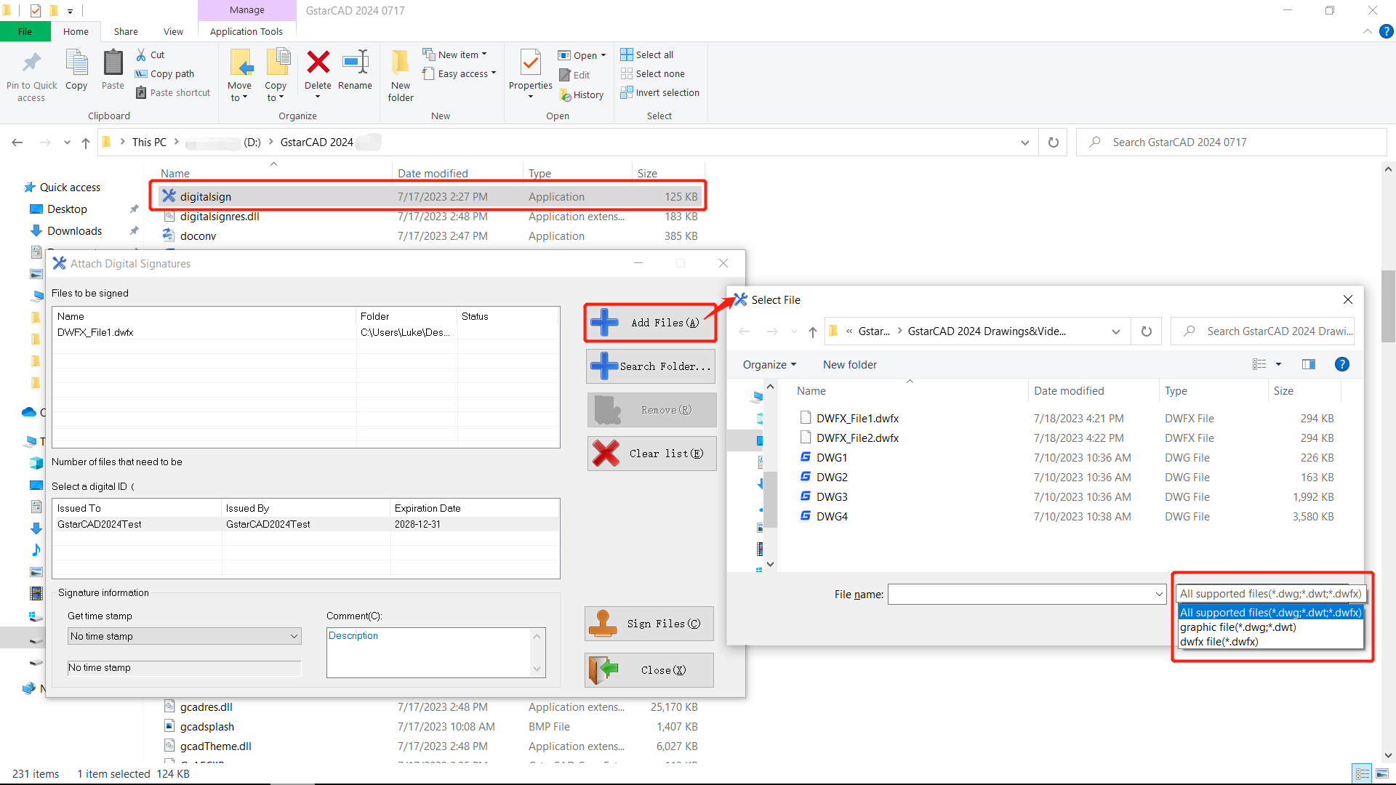Sort Select File list by Date modified
Screen dimensions: 1396x785
pyautogui.click(x=1069, y=391)
